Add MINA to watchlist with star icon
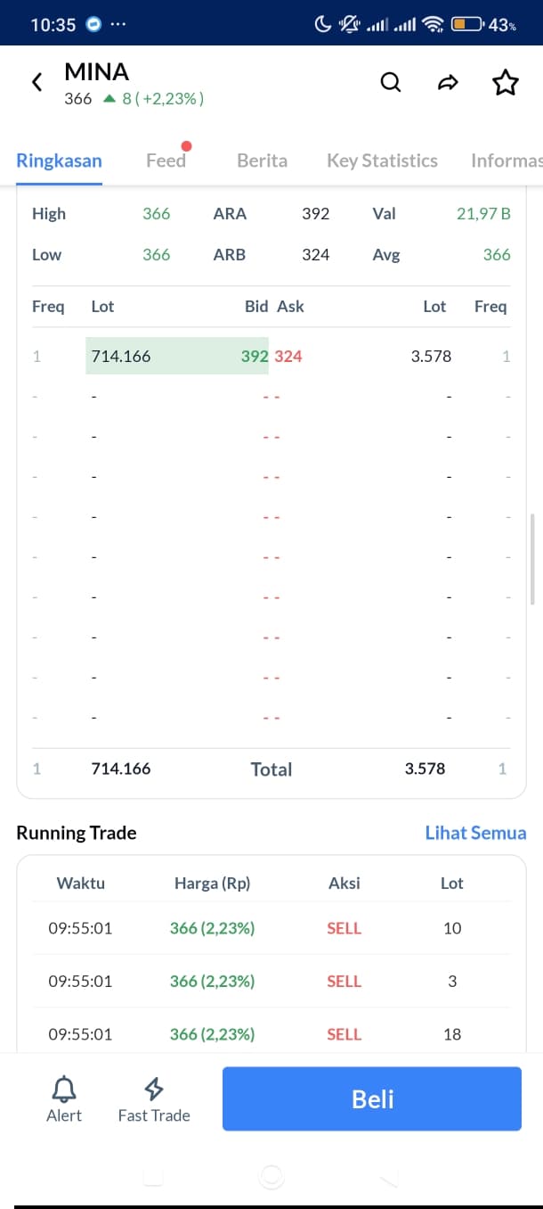Screen dimensions: 543x1209 (505, 83)
